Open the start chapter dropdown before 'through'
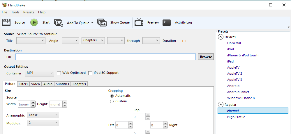 coord(116,40)
